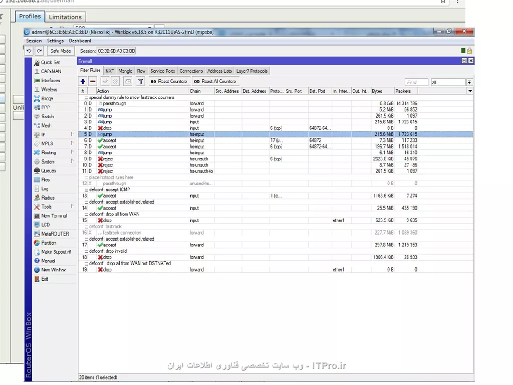This screenshot has height=385, width=513.
Task: Expand the Routing submenu
Action: coord(72,152)
